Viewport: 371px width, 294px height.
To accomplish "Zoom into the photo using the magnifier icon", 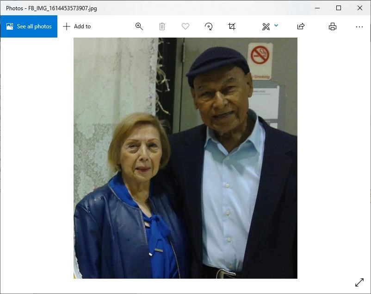I will point(139,26).
